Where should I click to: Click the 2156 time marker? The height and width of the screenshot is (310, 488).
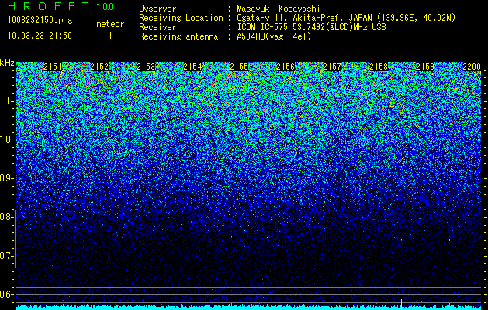click(x=286, y=67)
